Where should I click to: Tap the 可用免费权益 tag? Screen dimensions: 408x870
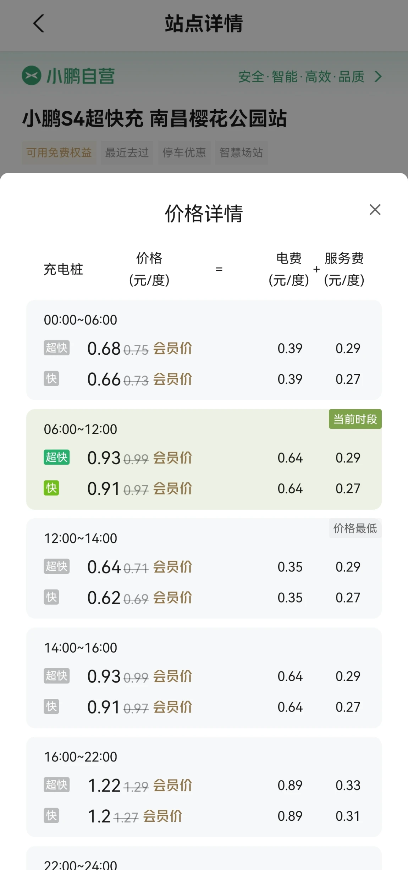tap(59, 153)
